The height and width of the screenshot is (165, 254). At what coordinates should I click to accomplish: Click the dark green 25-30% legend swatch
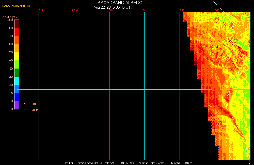coord(17,73)
